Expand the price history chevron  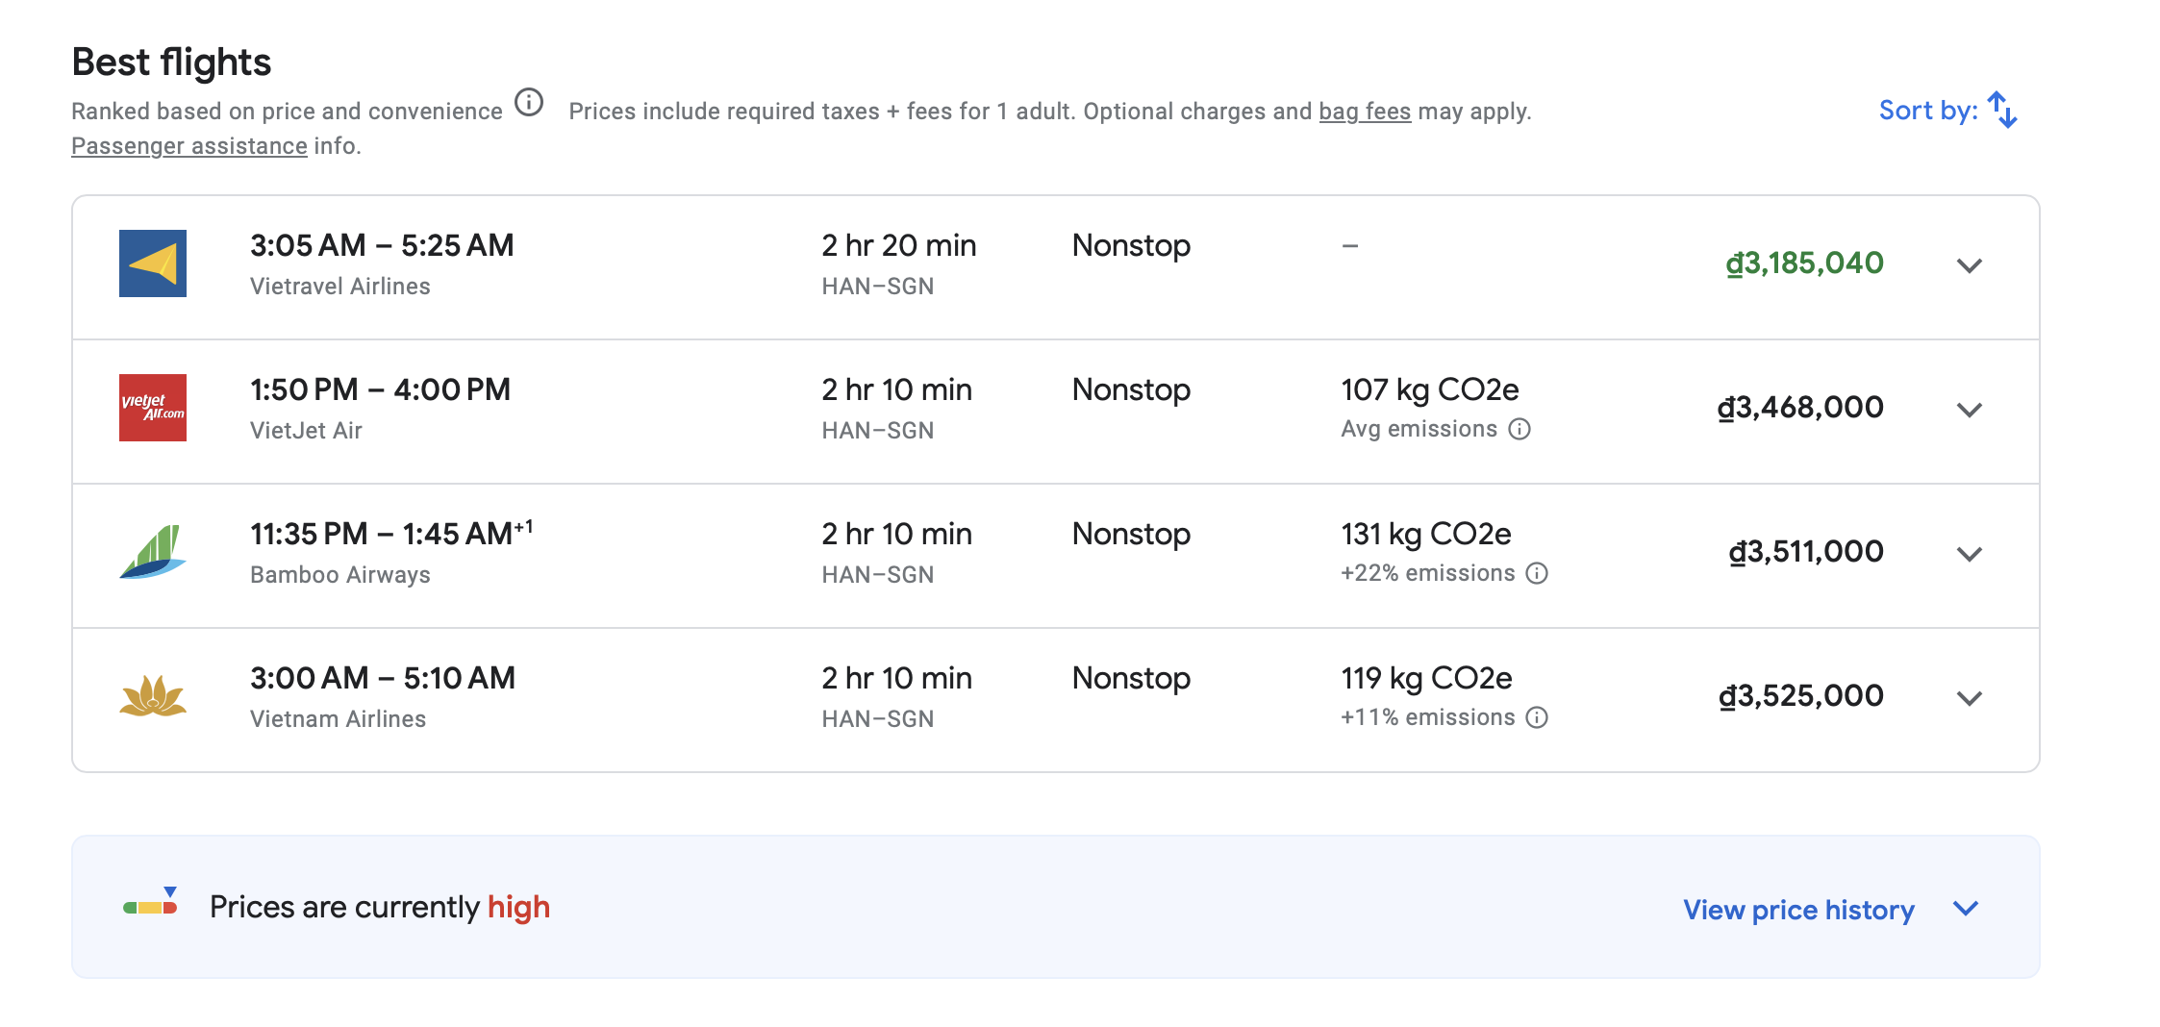1966,909
